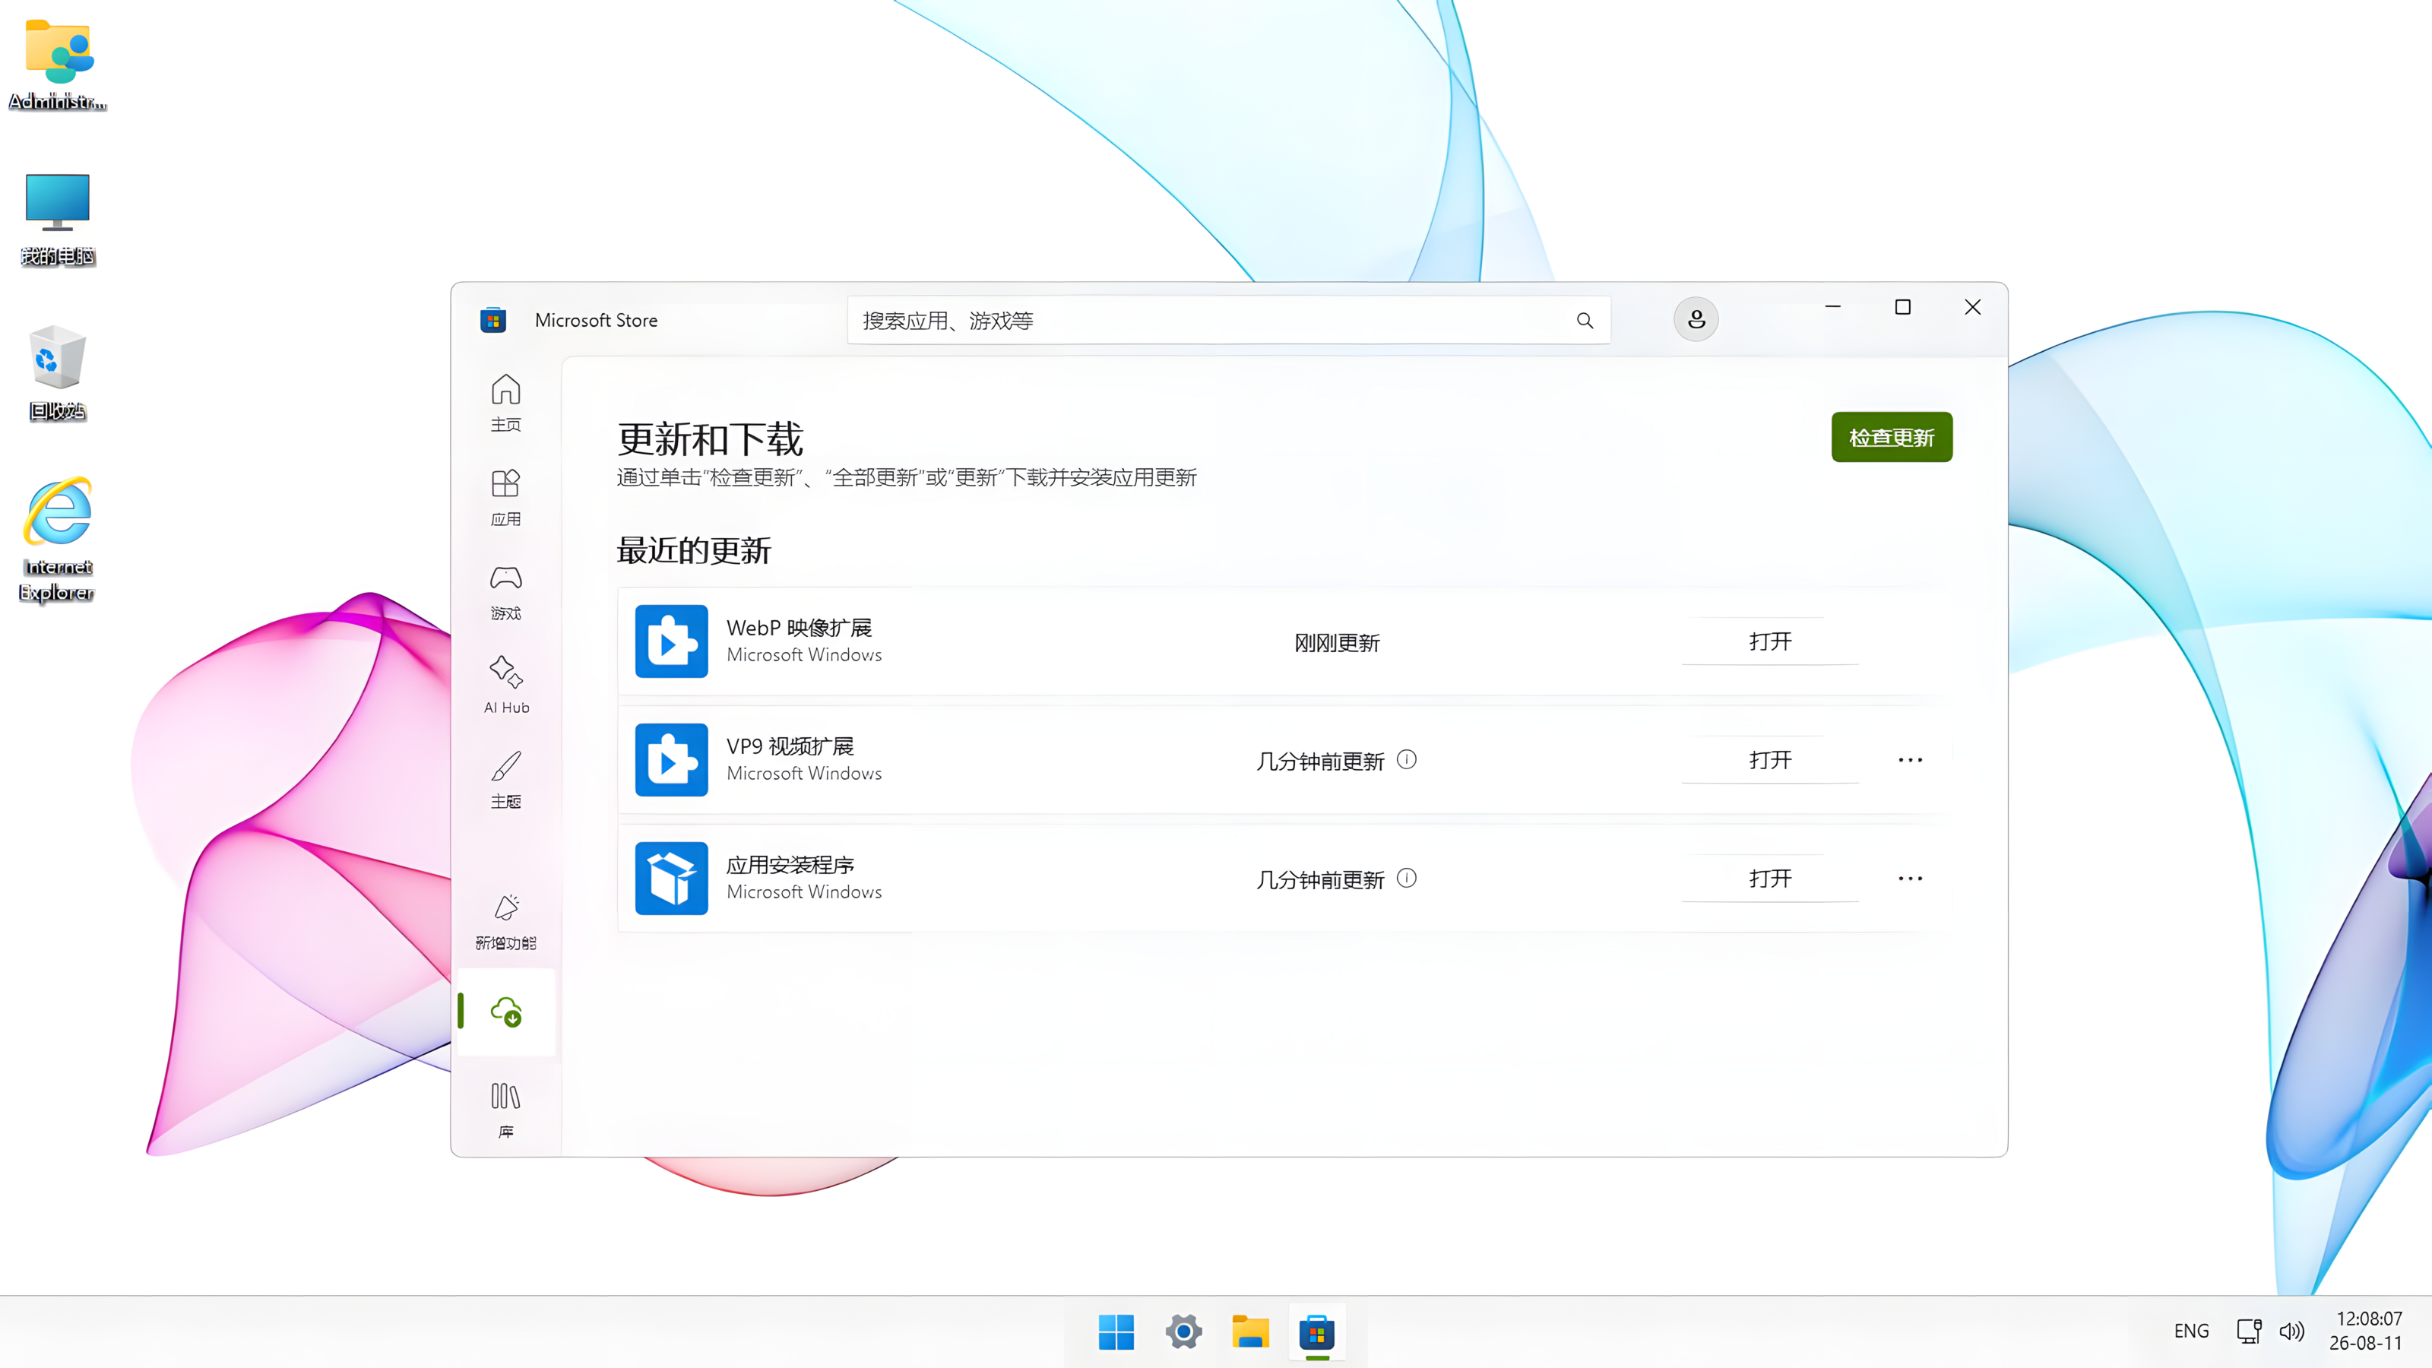2432x1368 pixels.
Task: Select the WebP 映像扩展 app name
Action: [x=799, y=628]
